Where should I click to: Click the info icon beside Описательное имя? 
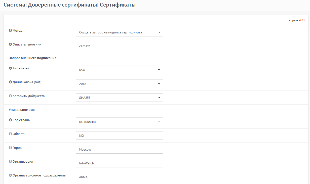[10, 44]
